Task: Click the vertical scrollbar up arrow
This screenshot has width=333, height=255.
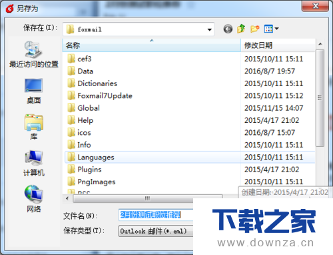Action: click(x=320, y=44)
